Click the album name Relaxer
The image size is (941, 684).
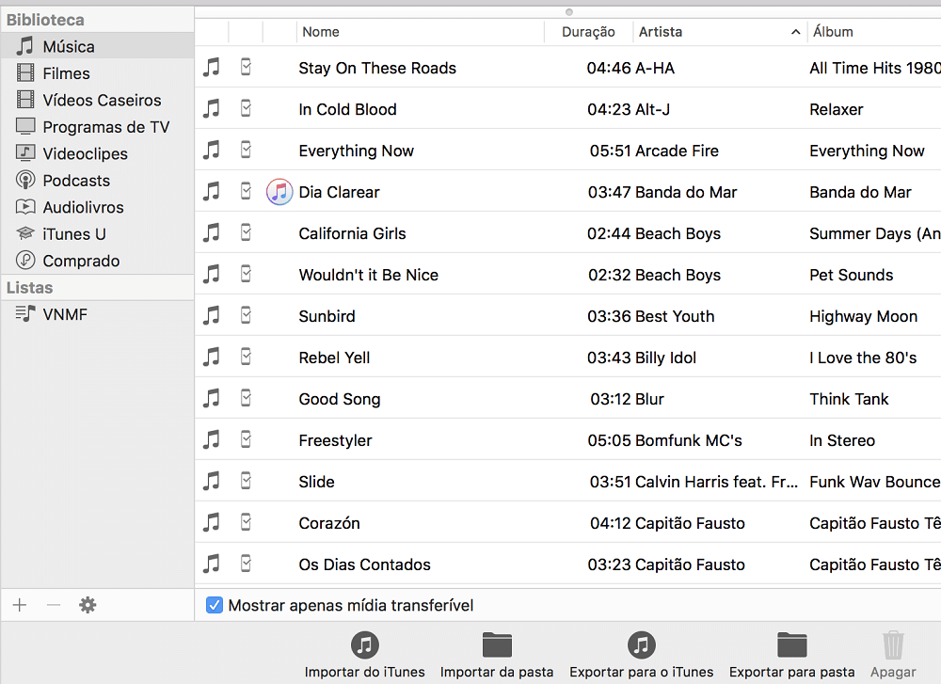tap(837, 109)
